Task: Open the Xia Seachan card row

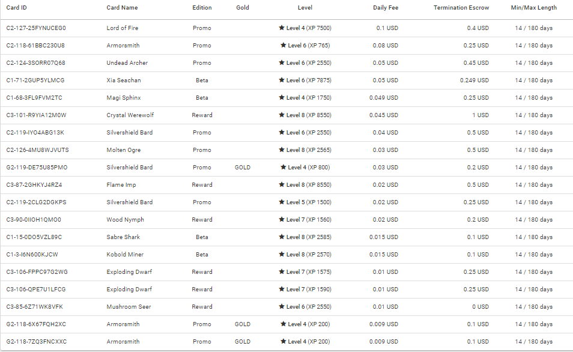Action: point(286,80)
